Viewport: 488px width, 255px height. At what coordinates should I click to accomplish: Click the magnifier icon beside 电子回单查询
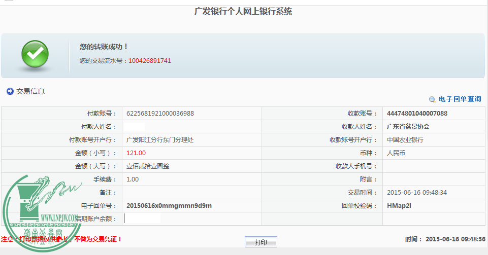coord(432,100)
